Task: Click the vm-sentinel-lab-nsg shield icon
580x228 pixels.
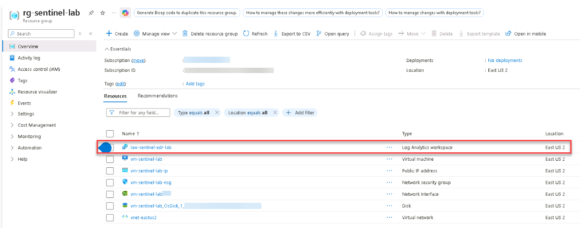Action: (125, 182)
